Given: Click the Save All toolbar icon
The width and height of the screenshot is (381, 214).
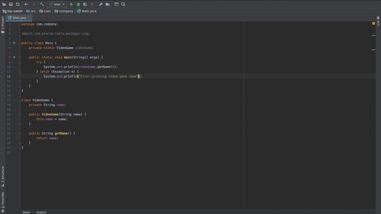Looking at the screenshot, I should (x=11, y=4).
